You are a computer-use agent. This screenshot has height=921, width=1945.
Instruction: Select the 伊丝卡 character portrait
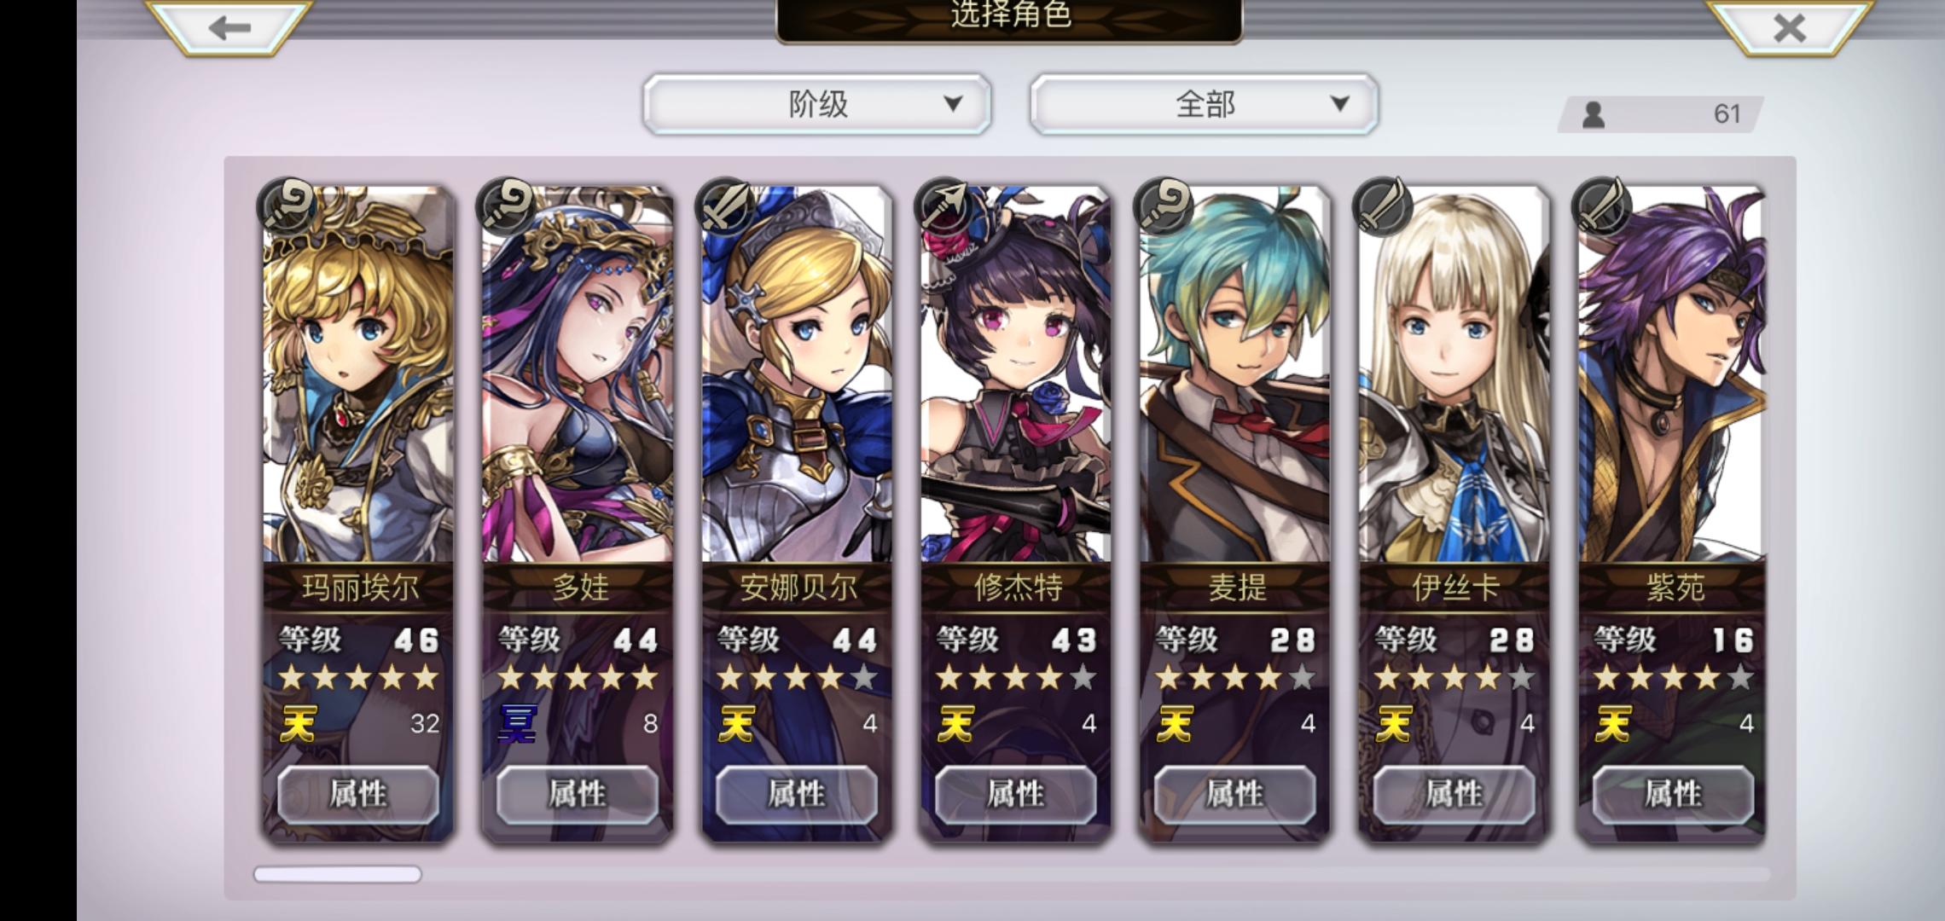[1454, 375]
